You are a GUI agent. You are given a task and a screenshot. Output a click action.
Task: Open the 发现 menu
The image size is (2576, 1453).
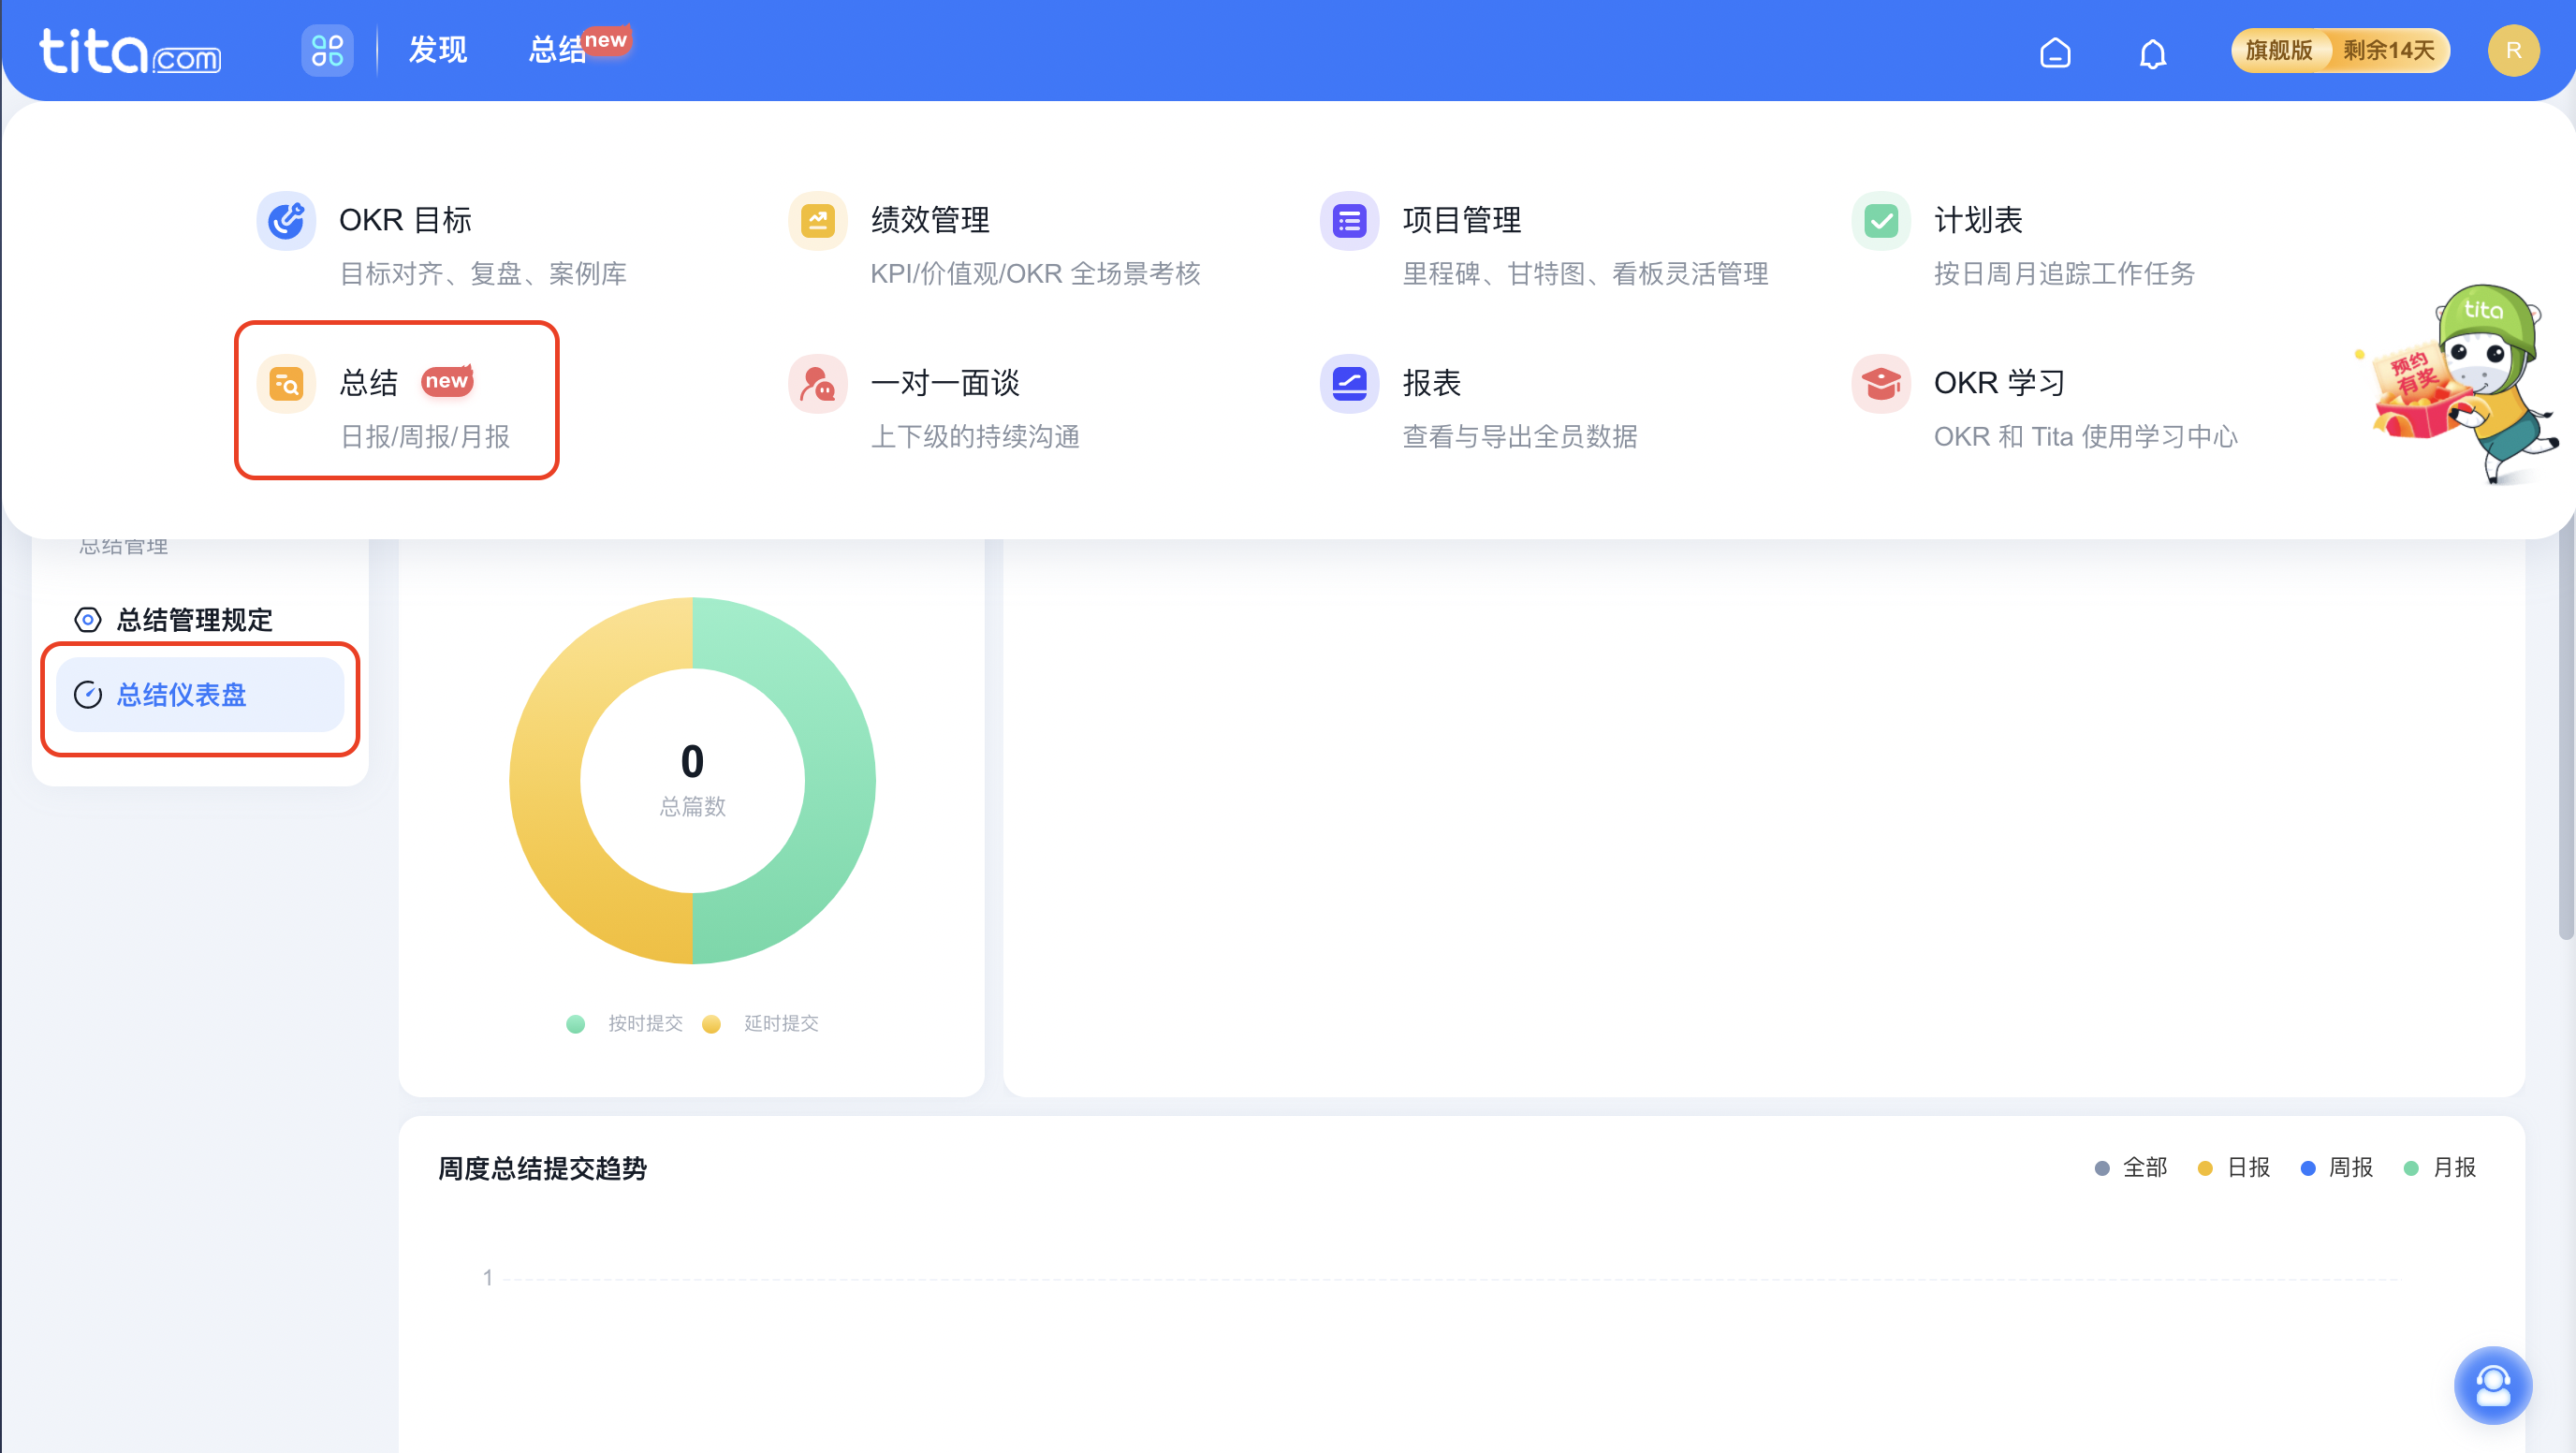(x=437, y=50)
